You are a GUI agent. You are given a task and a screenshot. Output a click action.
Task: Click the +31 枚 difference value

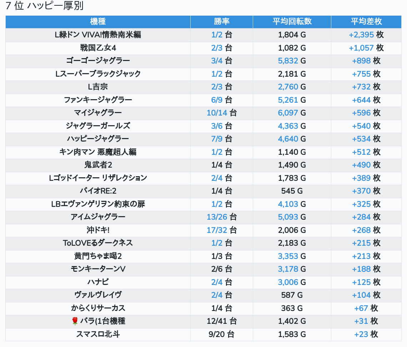(366, 321)
